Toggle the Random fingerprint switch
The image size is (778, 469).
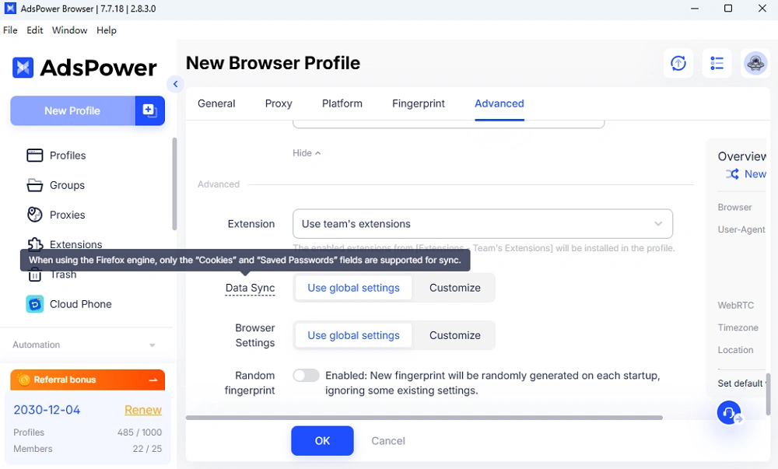pyautogui.click(x=306, y=375)
